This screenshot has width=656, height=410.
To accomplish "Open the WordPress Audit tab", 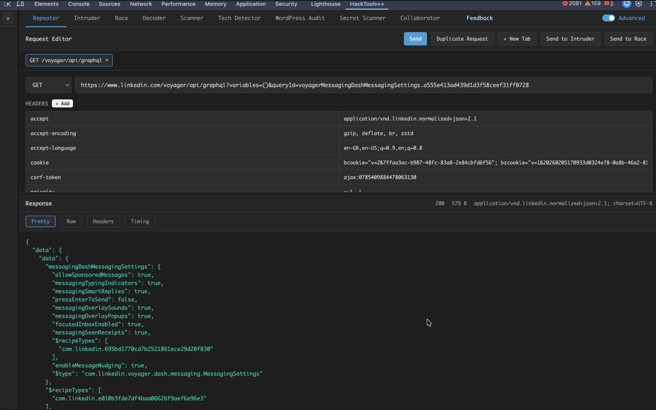I will [300, 18].
